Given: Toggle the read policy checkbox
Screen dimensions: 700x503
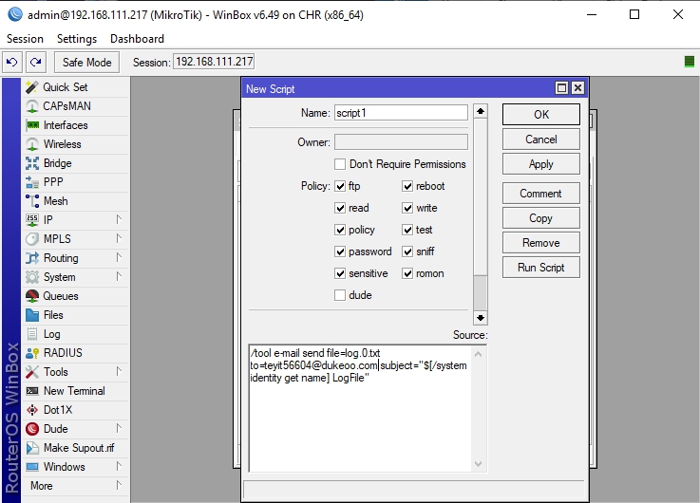Looking at the screenshot, I should [340, 208].
